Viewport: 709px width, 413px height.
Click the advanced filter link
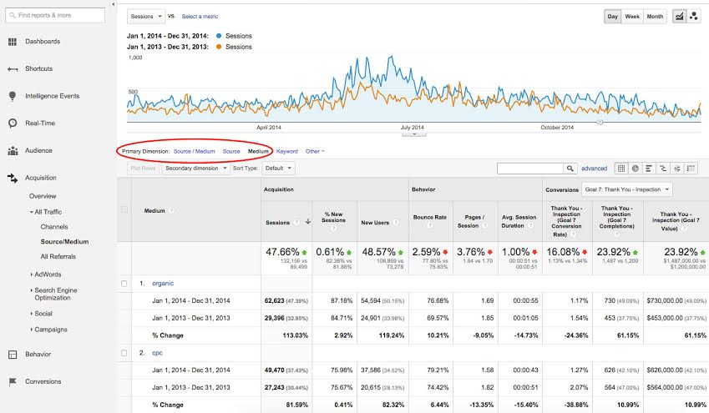pos(594,169)
